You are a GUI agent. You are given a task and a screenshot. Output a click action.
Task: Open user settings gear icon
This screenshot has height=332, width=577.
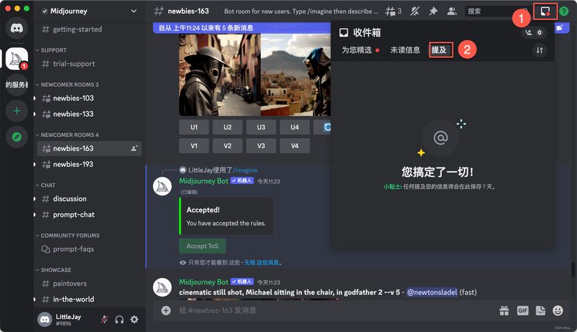[134, 319]
